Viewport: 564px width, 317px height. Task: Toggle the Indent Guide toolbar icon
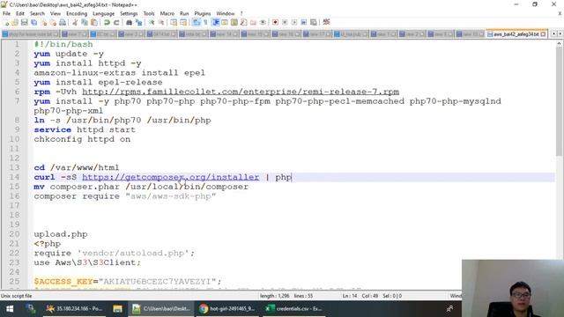click(x=215, y=23)
